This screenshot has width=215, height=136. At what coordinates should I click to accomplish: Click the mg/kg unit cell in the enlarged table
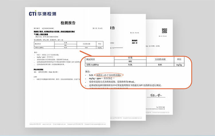[179, 65]
